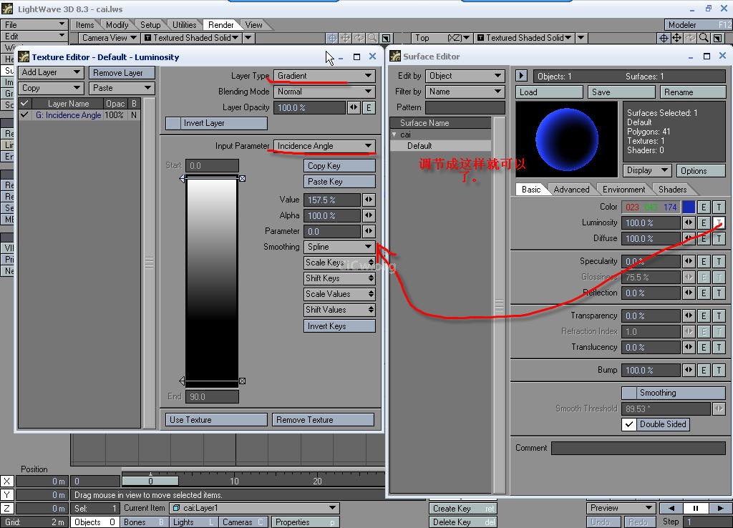Click the Pattern input field
The width and height of the screenshot is (733, 528).
[465, 107]
